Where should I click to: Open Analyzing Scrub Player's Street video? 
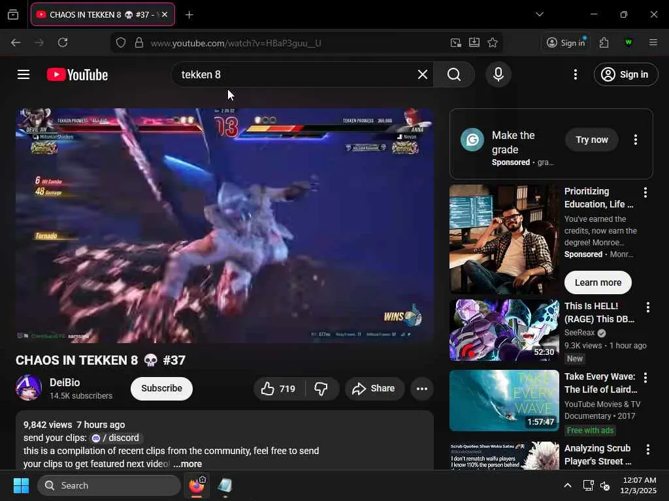tap(597, 455)
